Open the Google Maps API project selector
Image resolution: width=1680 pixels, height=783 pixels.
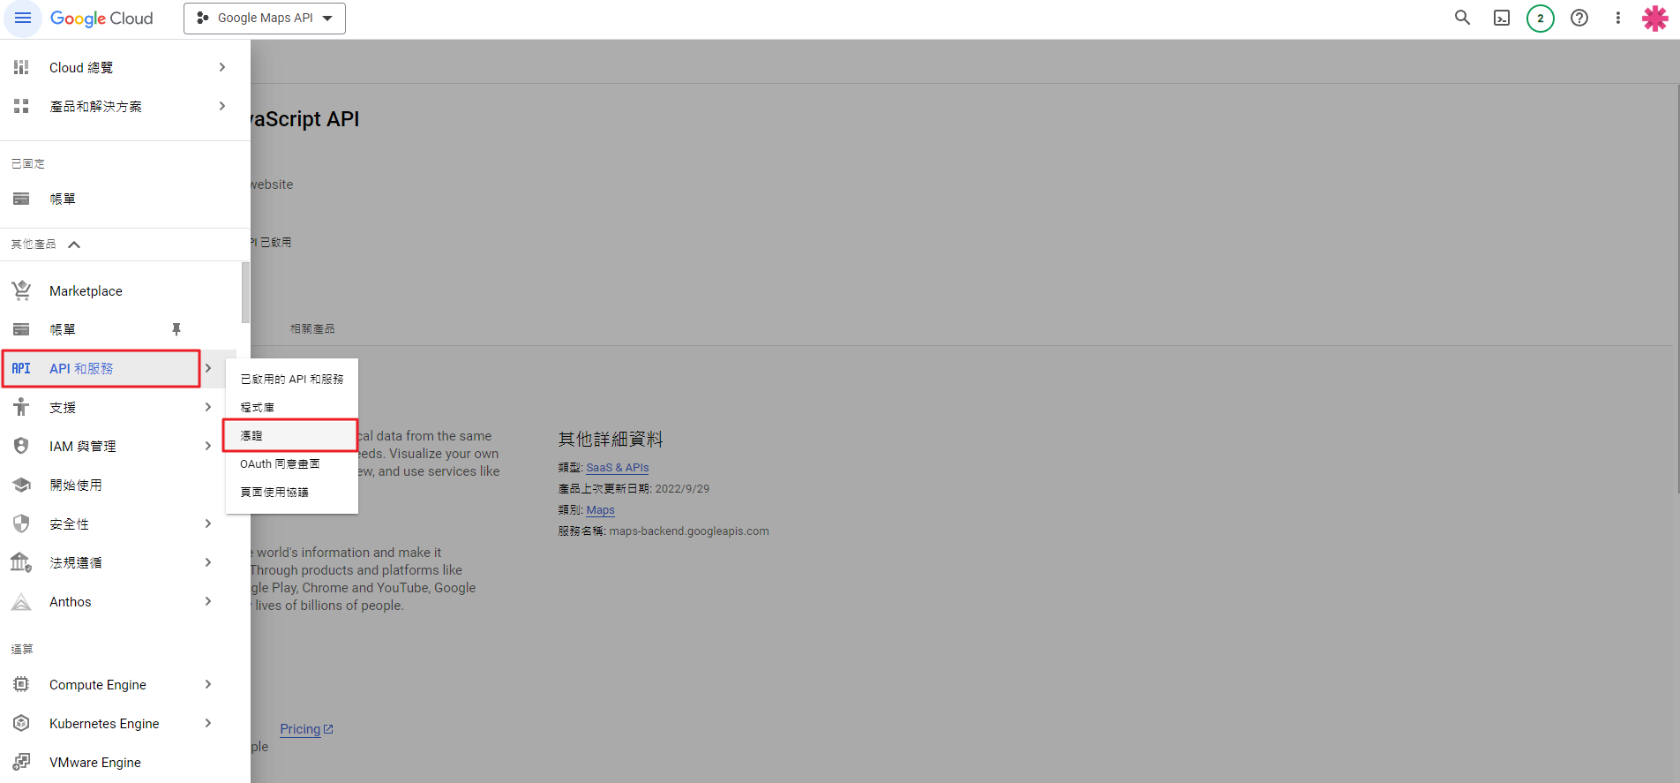[265, 19]
